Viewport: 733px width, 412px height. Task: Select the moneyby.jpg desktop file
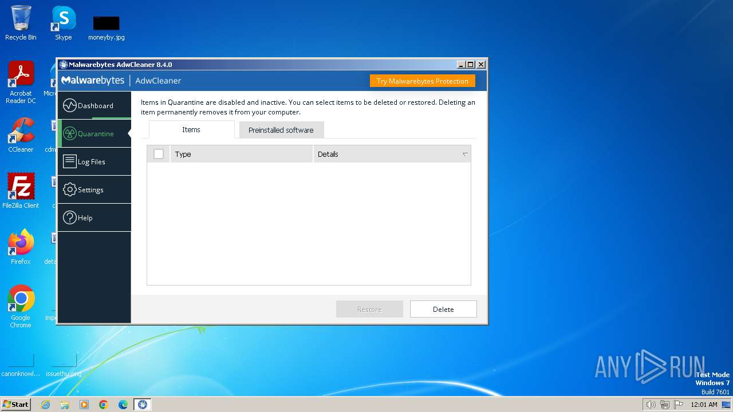(107, 27)
